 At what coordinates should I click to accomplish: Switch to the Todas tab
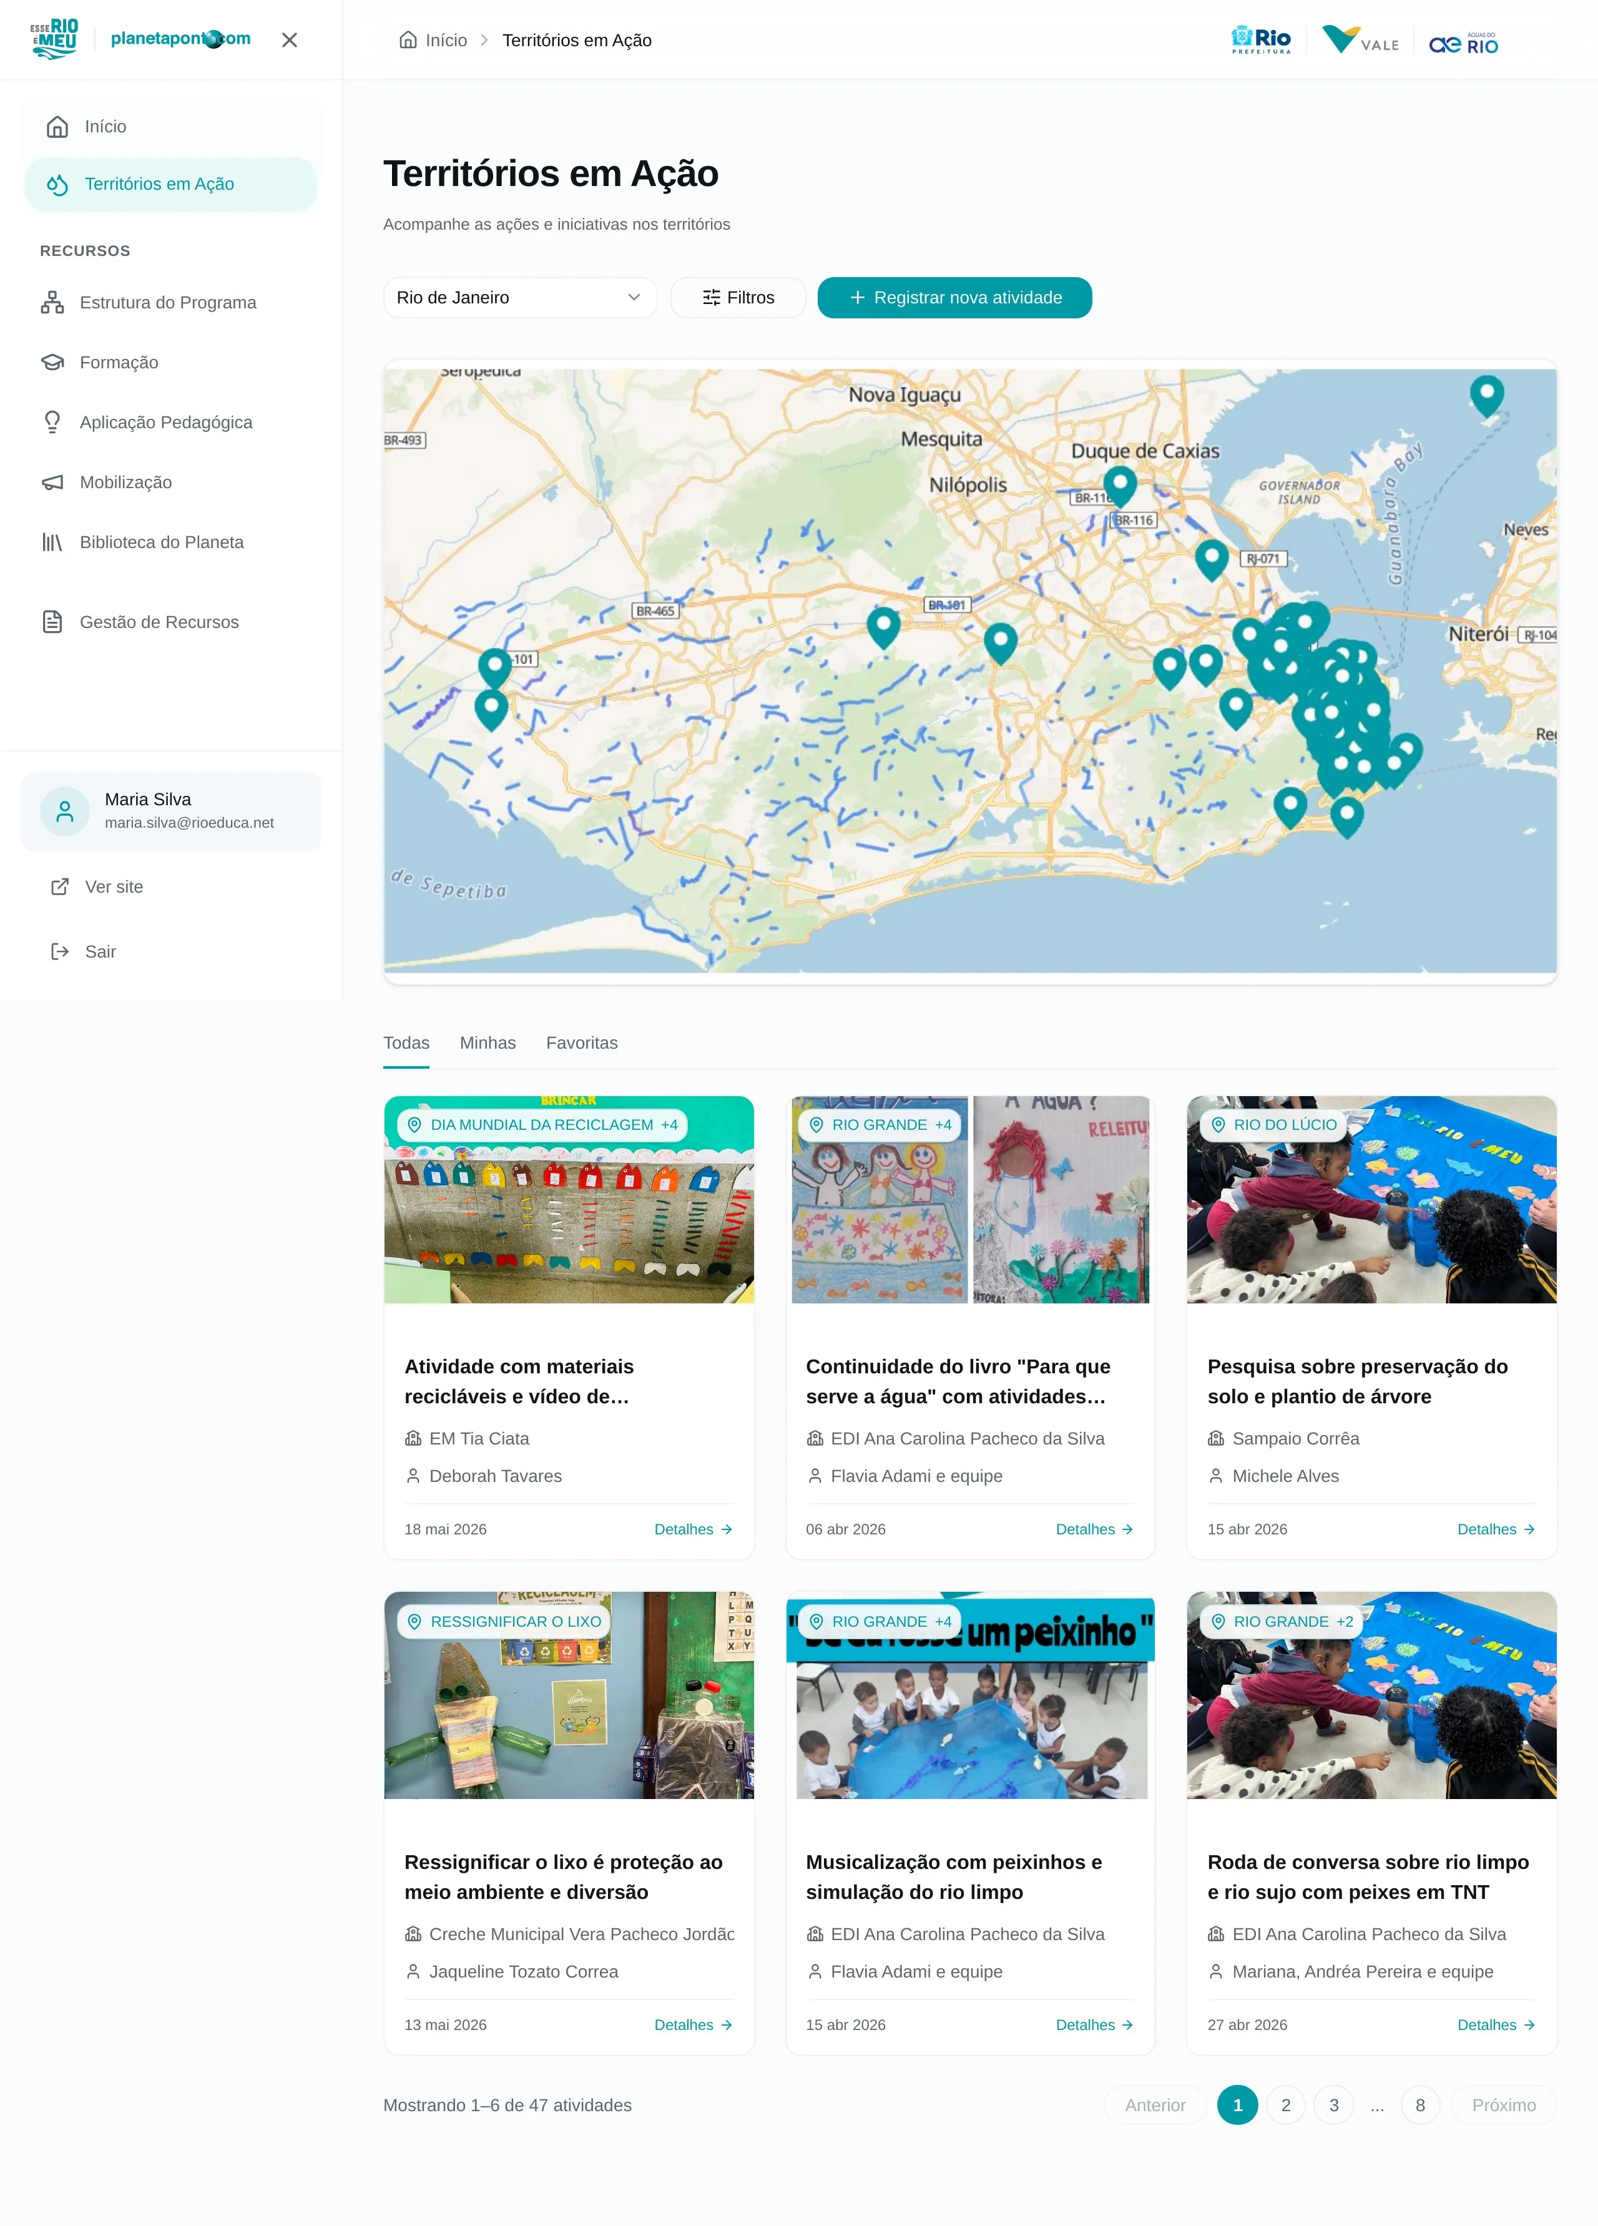point(406,1043)
